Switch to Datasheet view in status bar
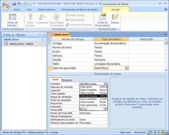Image resolution: width=169 pixels, height=135 pixels. coord(151,132)
